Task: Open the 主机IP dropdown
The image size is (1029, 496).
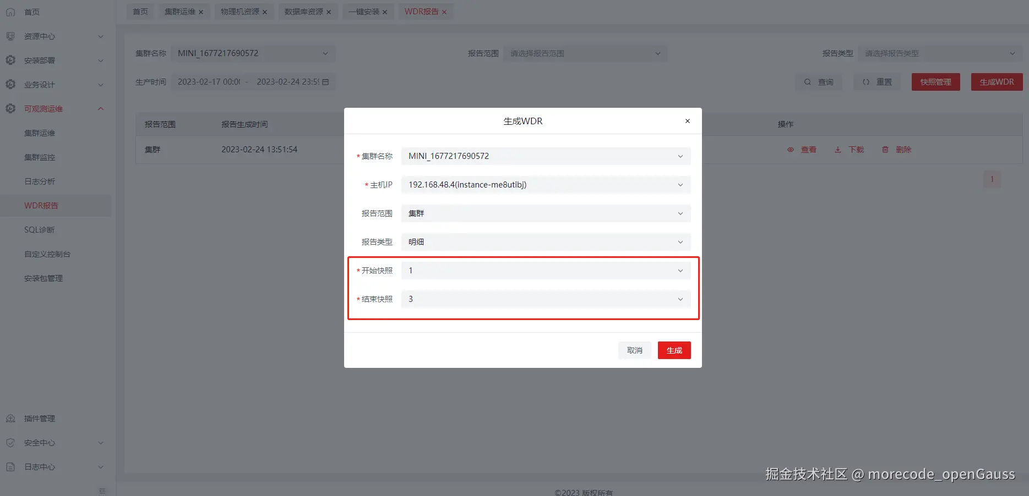Action: coord(546,185)
